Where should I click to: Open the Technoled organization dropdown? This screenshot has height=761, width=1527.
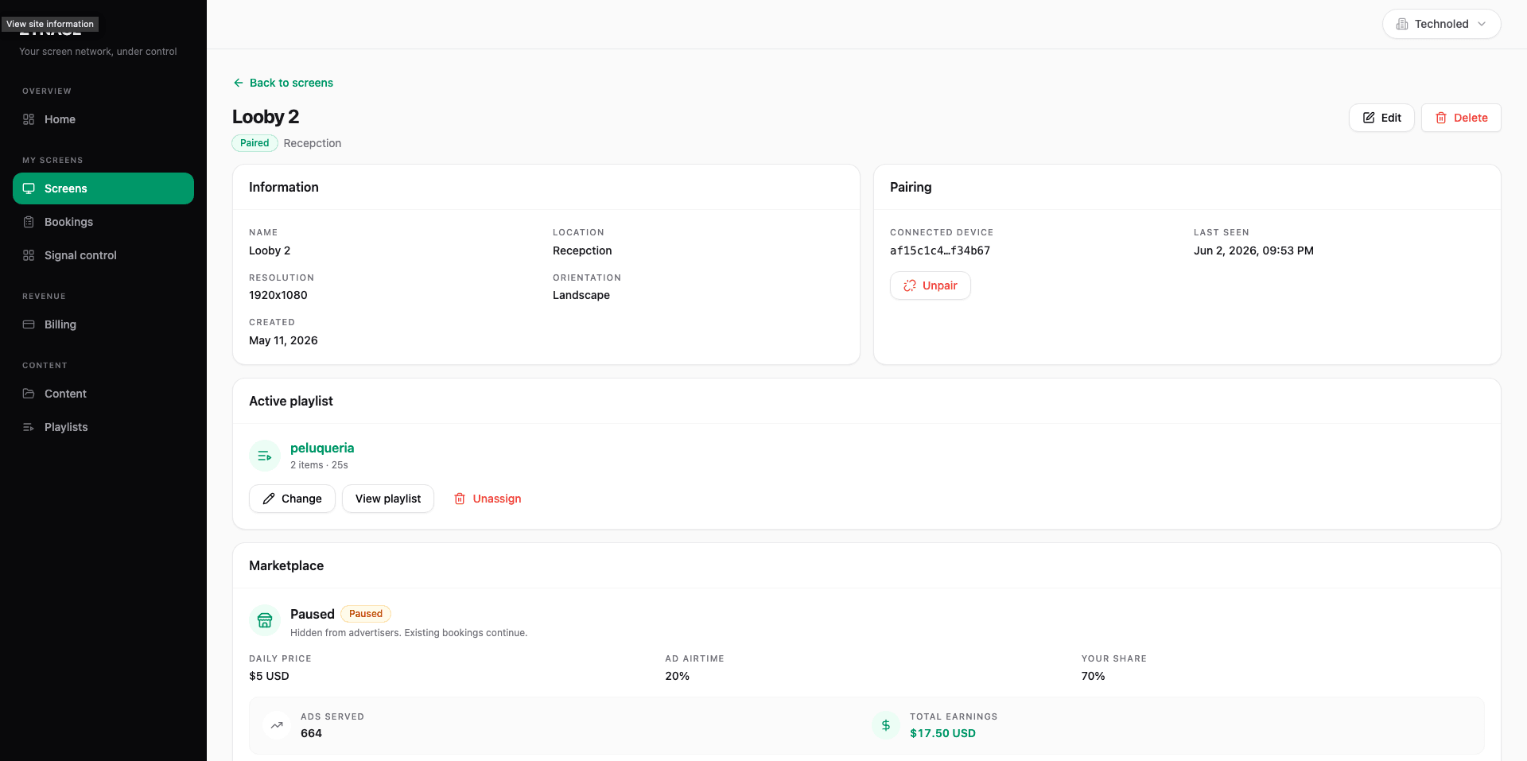click(1441, 24)
